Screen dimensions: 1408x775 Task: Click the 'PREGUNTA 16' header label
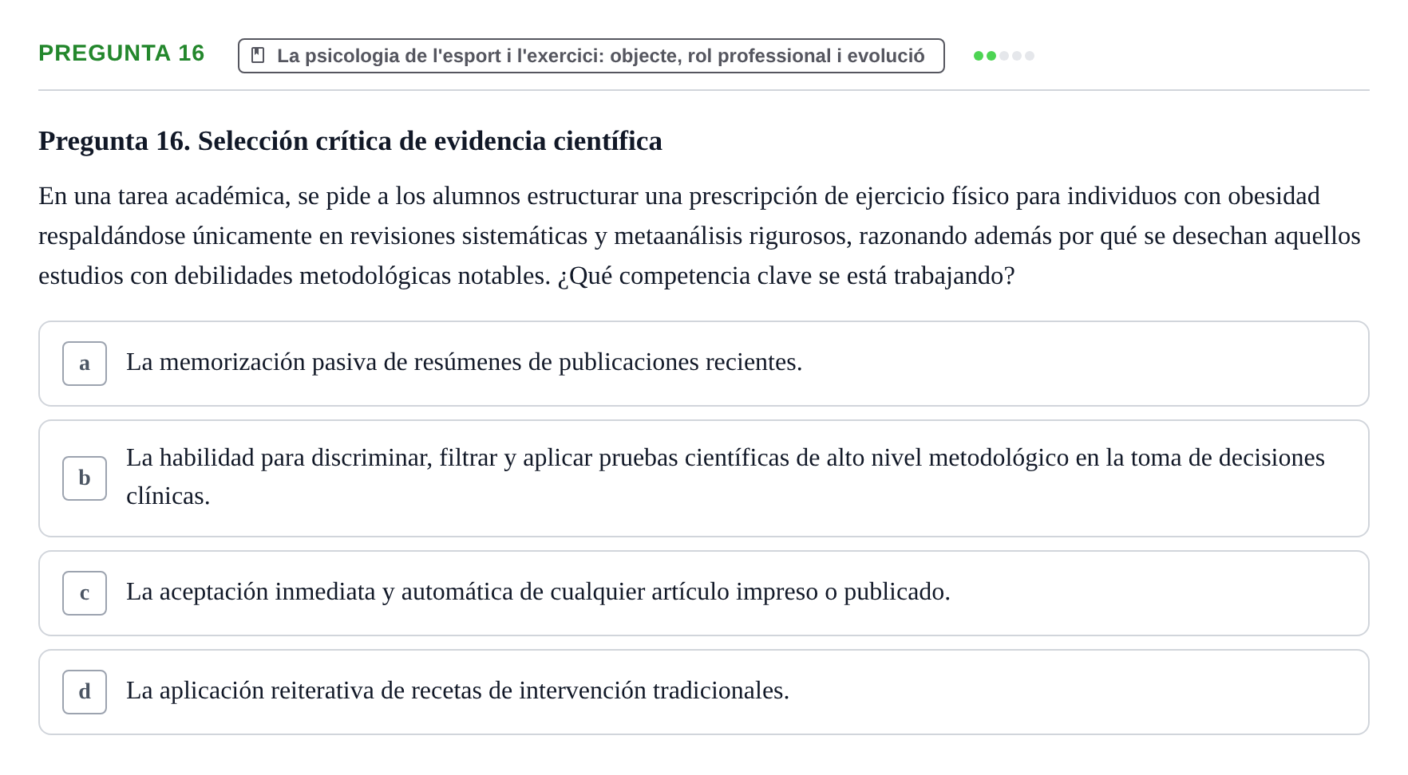click(121, 53)
